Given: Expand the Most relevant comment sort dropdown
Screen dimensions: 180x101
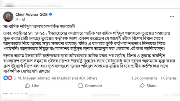Looking at the screenshot, I should [15, 94].
